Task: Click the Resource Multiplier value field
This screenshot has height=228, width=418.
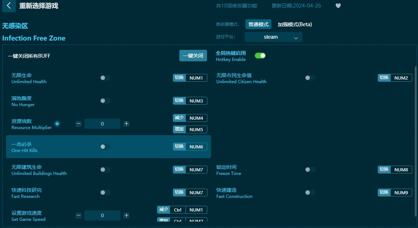Action: coord(102,124)
